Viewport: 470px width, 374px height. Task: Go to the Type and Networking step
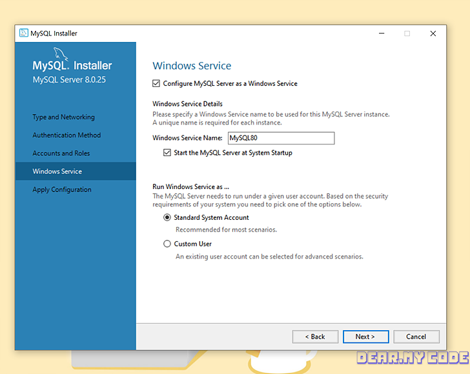tap(63, 117)
